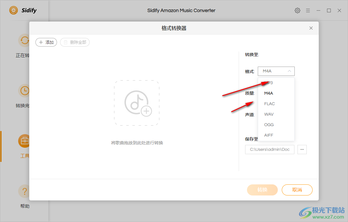Viewport: 348px width, 222px height.
Task: Click the 添加 add button
Action: pos(46,42)
